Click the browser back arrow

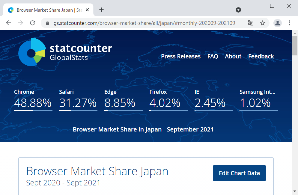pyautogui.click(x=9, y=23)
